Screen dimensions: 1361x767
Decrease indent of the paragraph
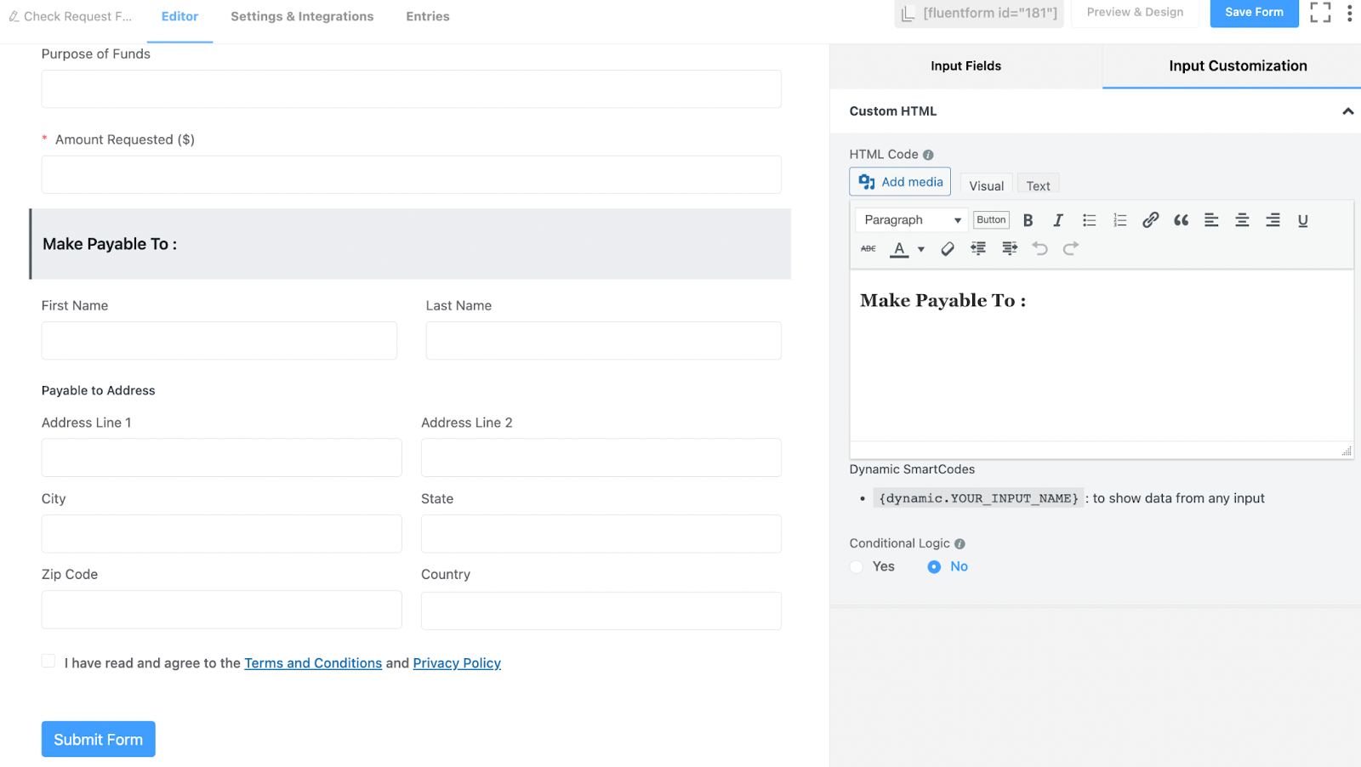[x=978, y=248]
